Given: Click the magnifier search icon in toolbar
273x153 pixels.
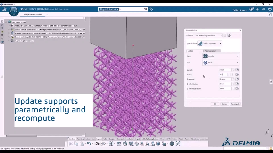Looking at the screenshot, I should (98, 144).
